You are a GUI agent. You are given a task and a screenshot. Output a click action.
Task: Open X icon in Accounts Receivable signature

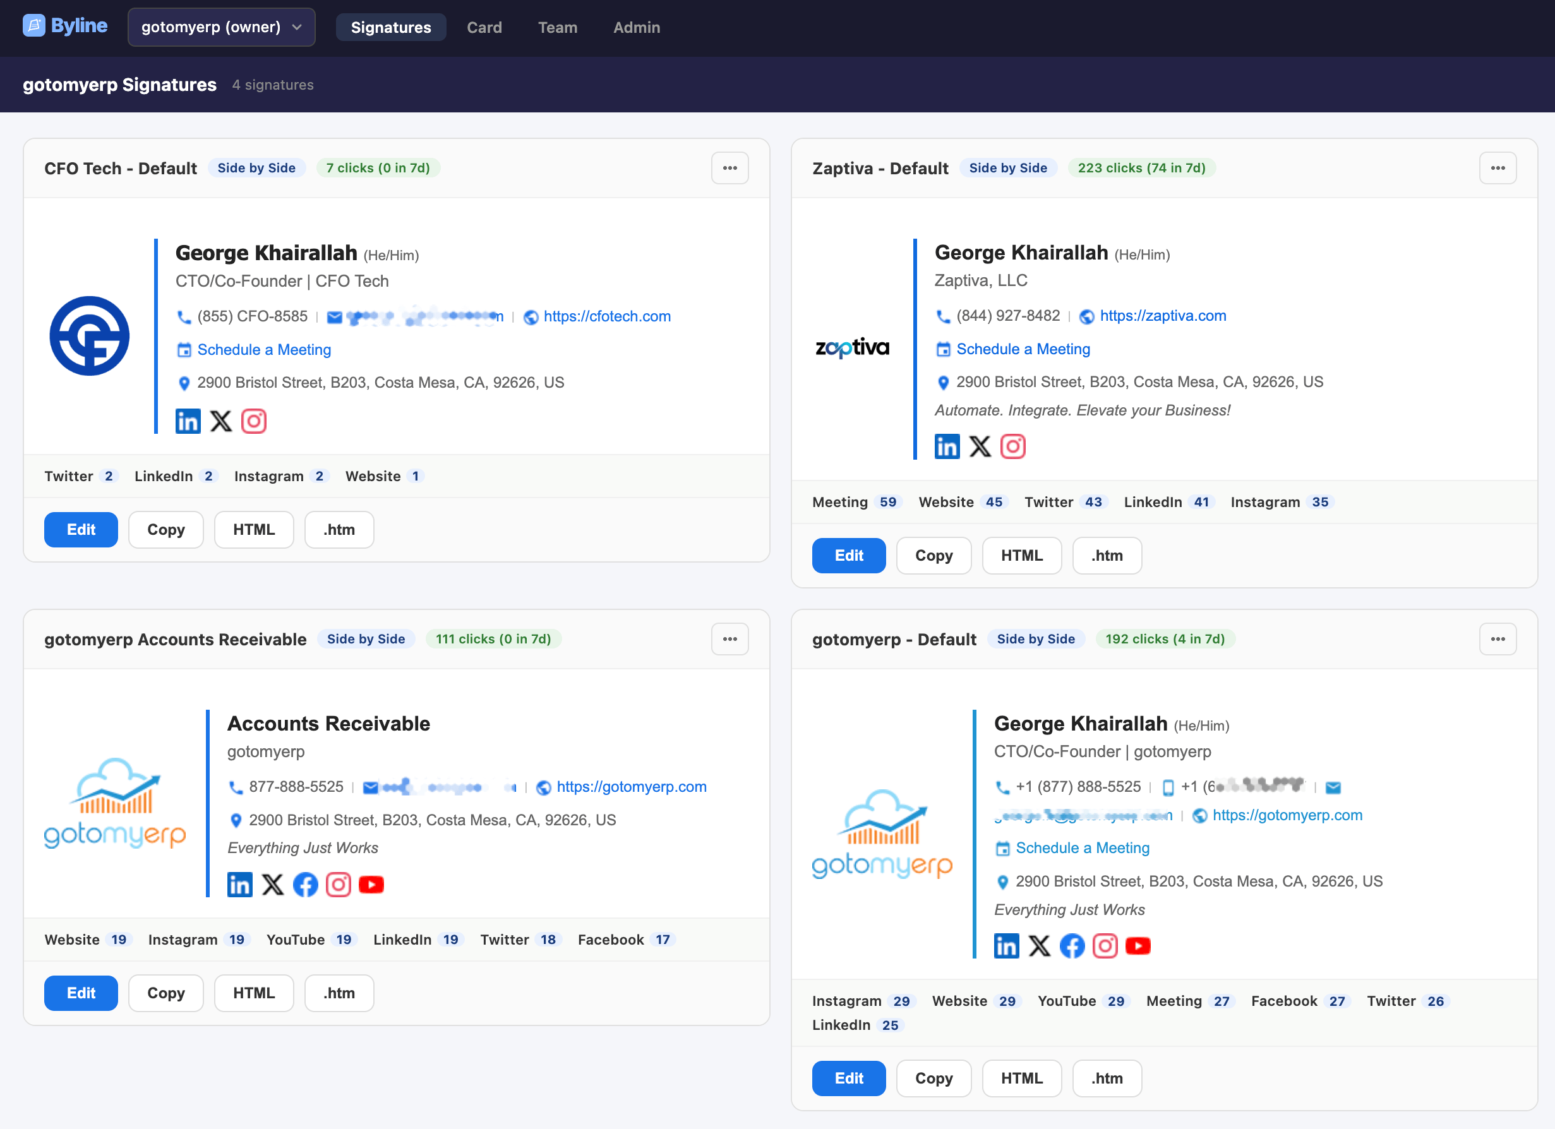[273, 885]
